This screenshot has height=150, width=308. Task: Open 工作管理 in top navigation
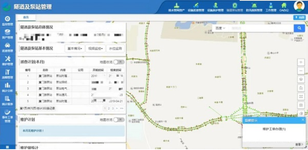pyautogui.click(x=271, y=7)
